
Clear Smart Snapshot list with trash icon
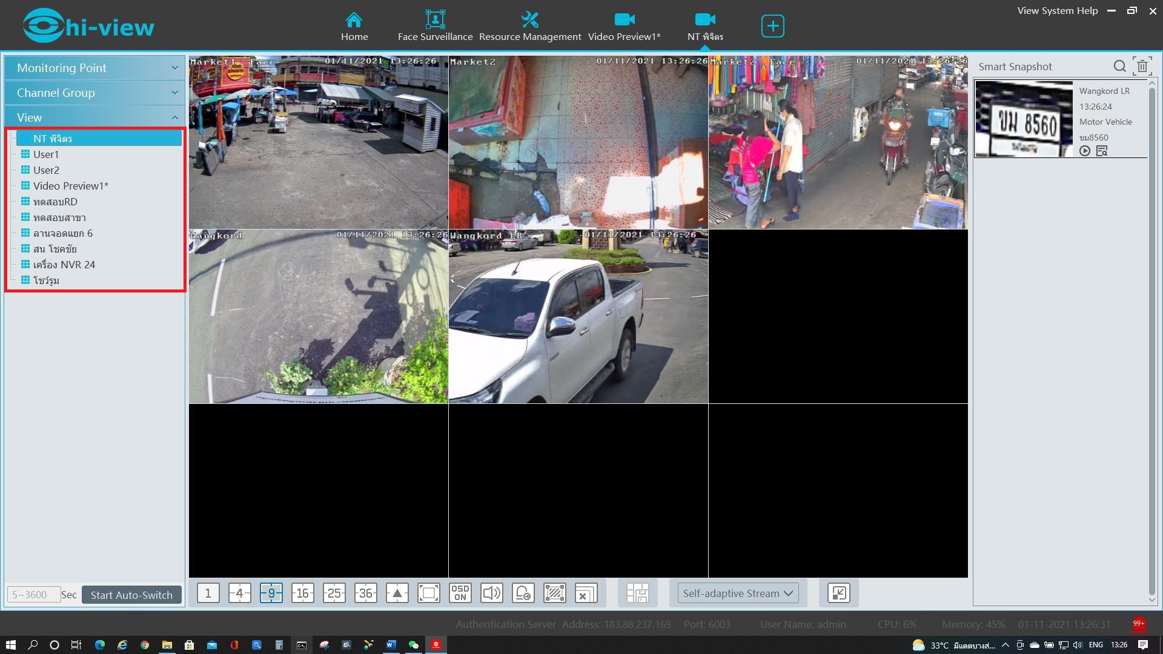pos(1142,67)
